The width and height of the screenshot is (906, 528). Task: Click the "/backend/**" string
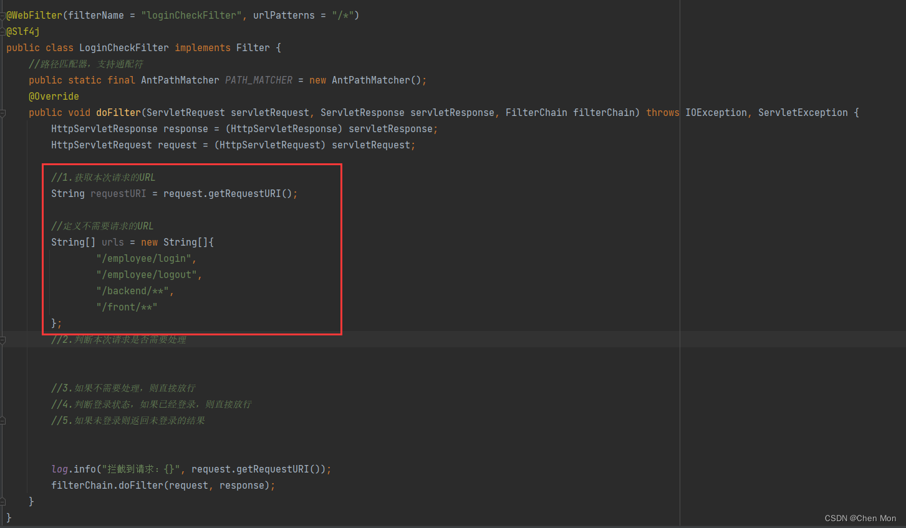pos(133,290)
